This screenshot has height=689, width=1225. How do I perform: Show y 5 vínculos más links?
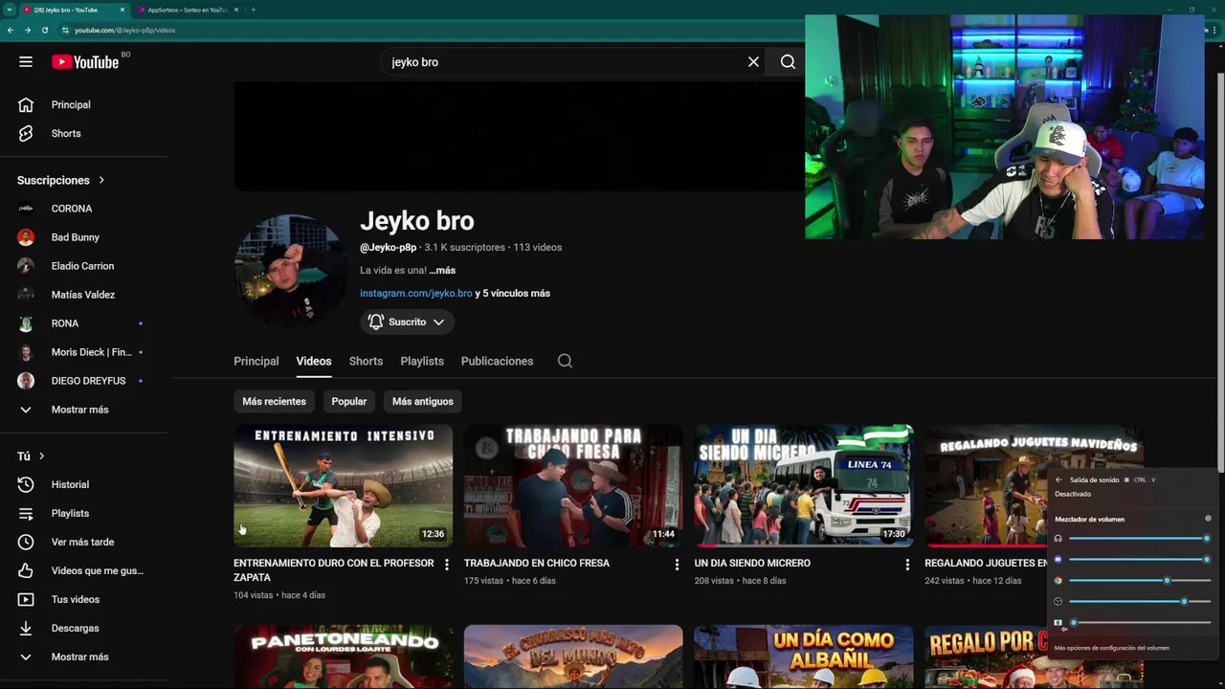512,293
